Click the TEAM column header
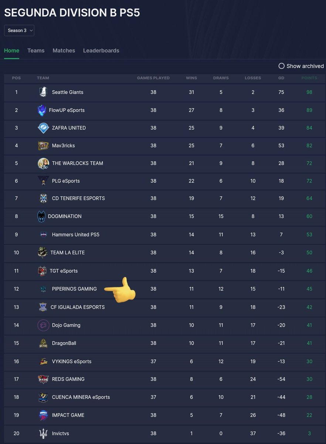The width and height of the screenshot is (326, 444). click(43, 78)
